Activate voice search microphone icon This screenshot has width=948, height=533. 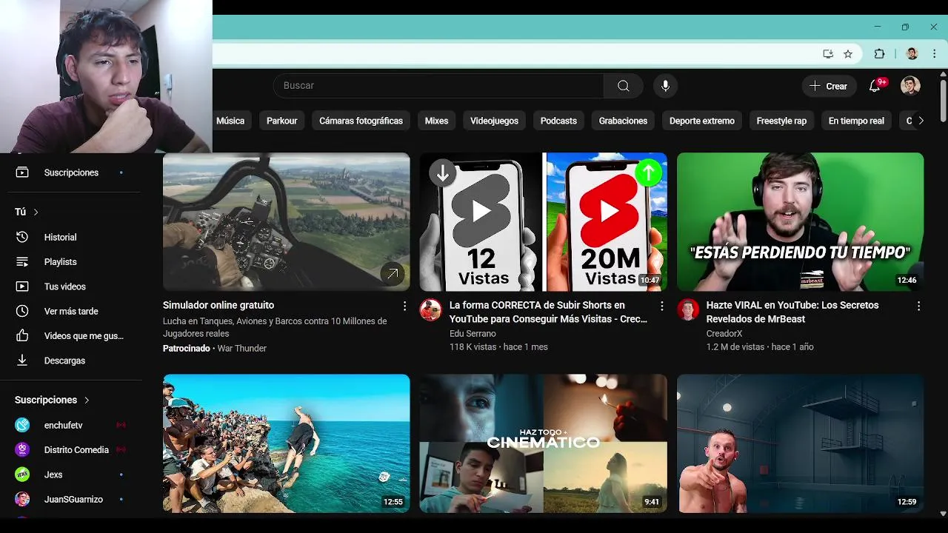click(665, 86)
